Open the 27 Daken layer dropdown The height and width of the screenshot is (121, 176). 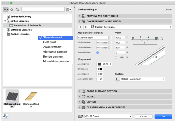click(108, 116)
